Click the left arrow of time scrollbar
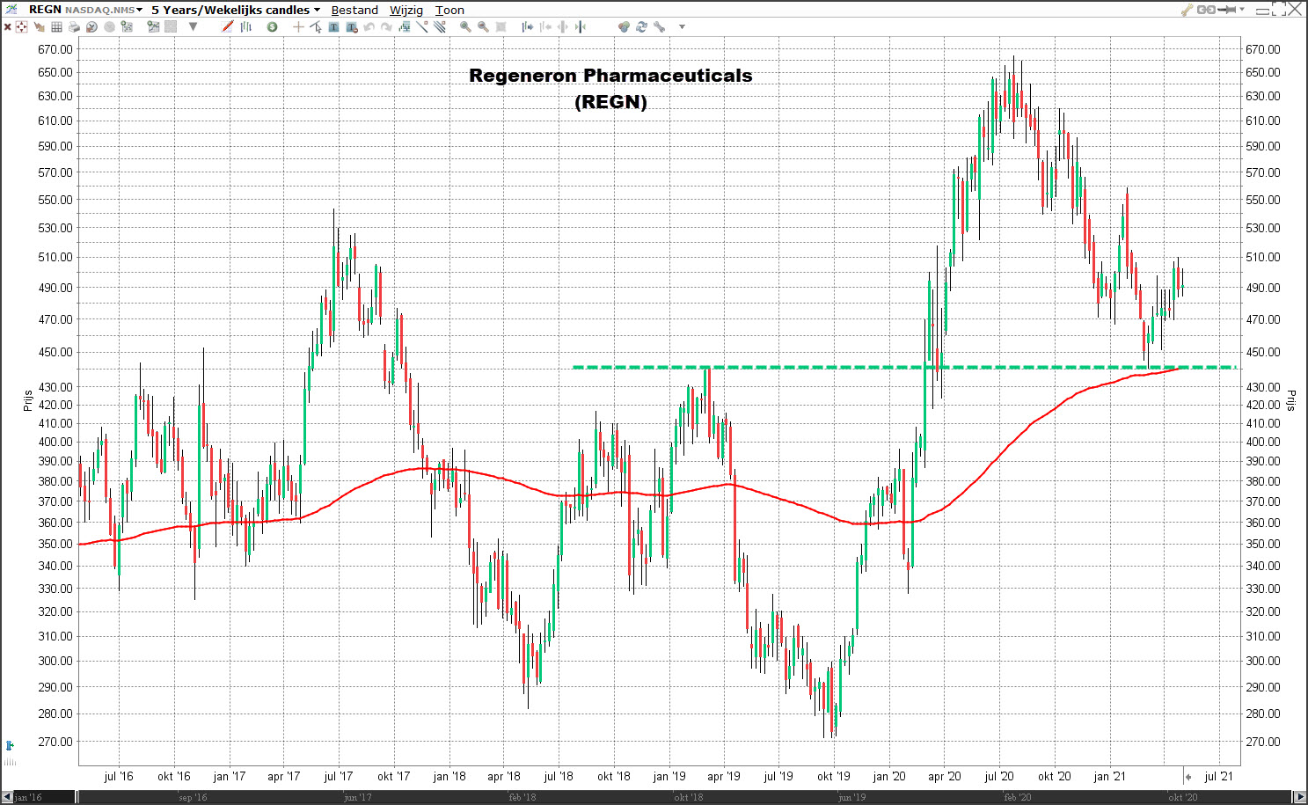The height and width of the screenshot is (805, 1308). pos(7,797)
